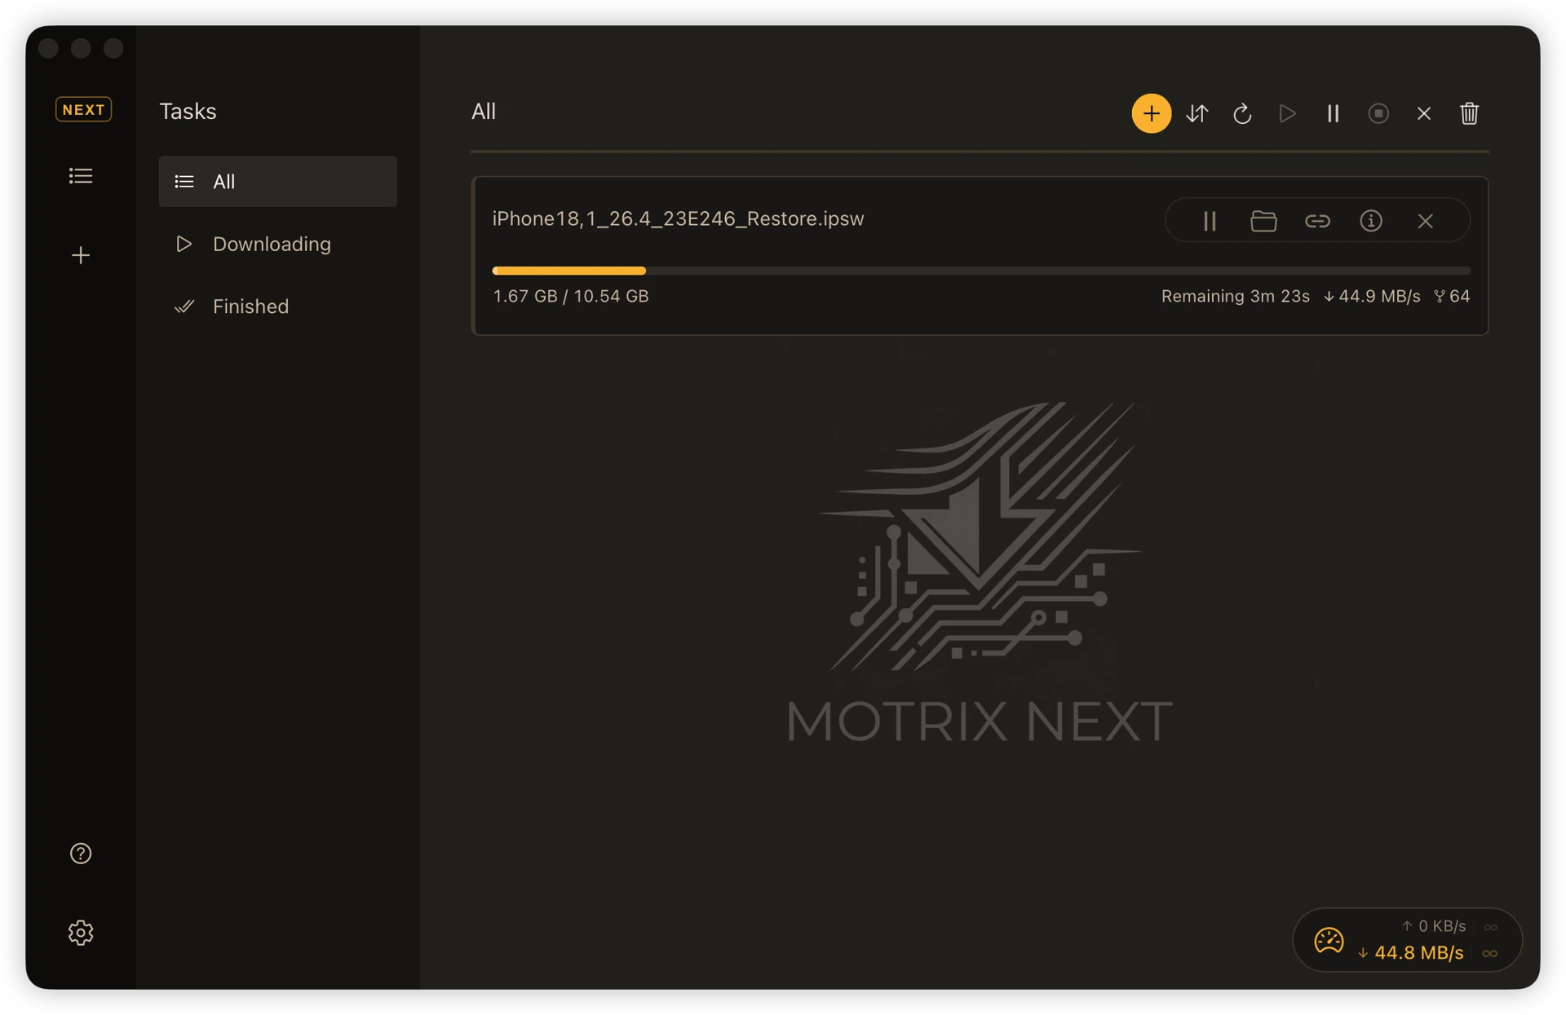Screen dimensions: 1566x1015
Task: Pause all tasks from the top toolbar
Action: [1333, 113]
